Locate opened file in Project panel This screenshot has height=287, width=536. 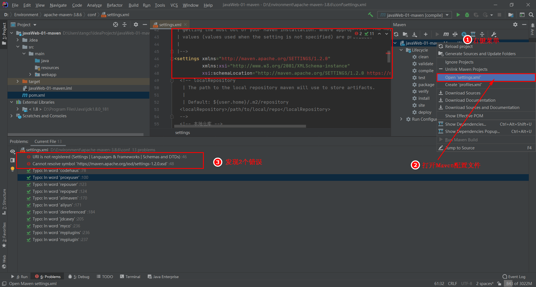click(x=116, y=25)
